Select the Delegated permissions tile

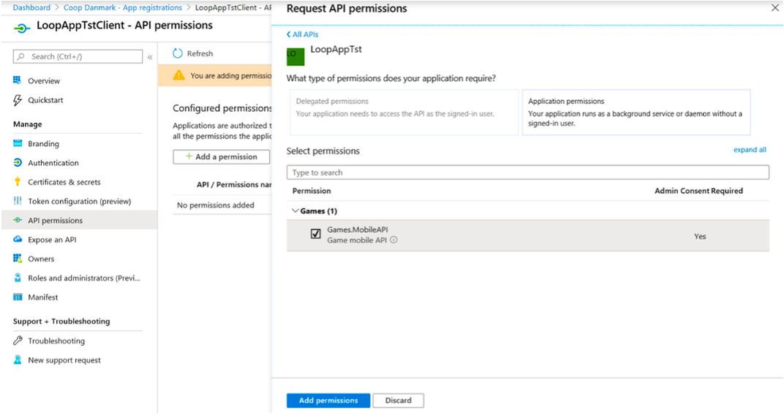pos(404,112)
